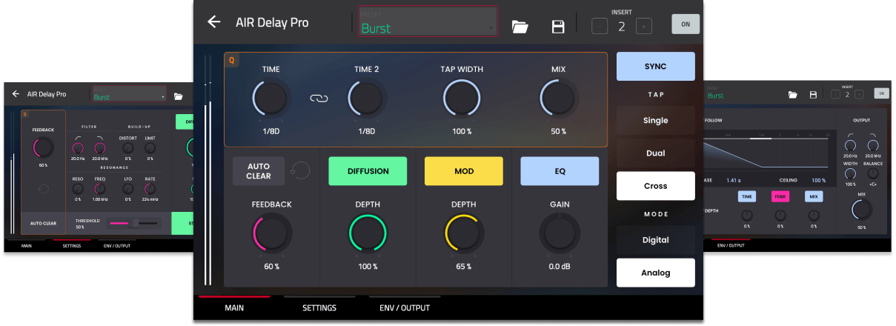The width and height of the screenshot is (896, 326).
Task: Disable the green DIFFUSION toggle
Action: pos(368,171)
